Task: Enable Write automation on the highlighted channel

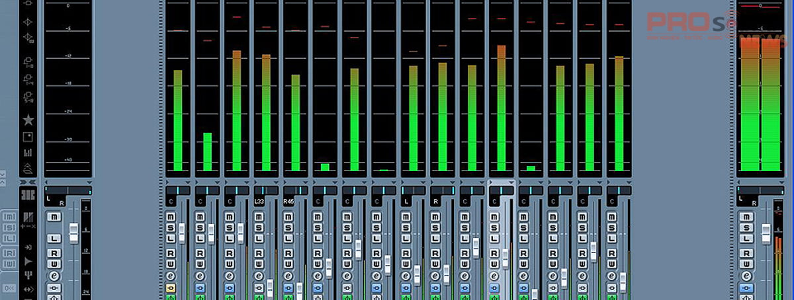Action: pyautogui.click(x=494, y=264)
